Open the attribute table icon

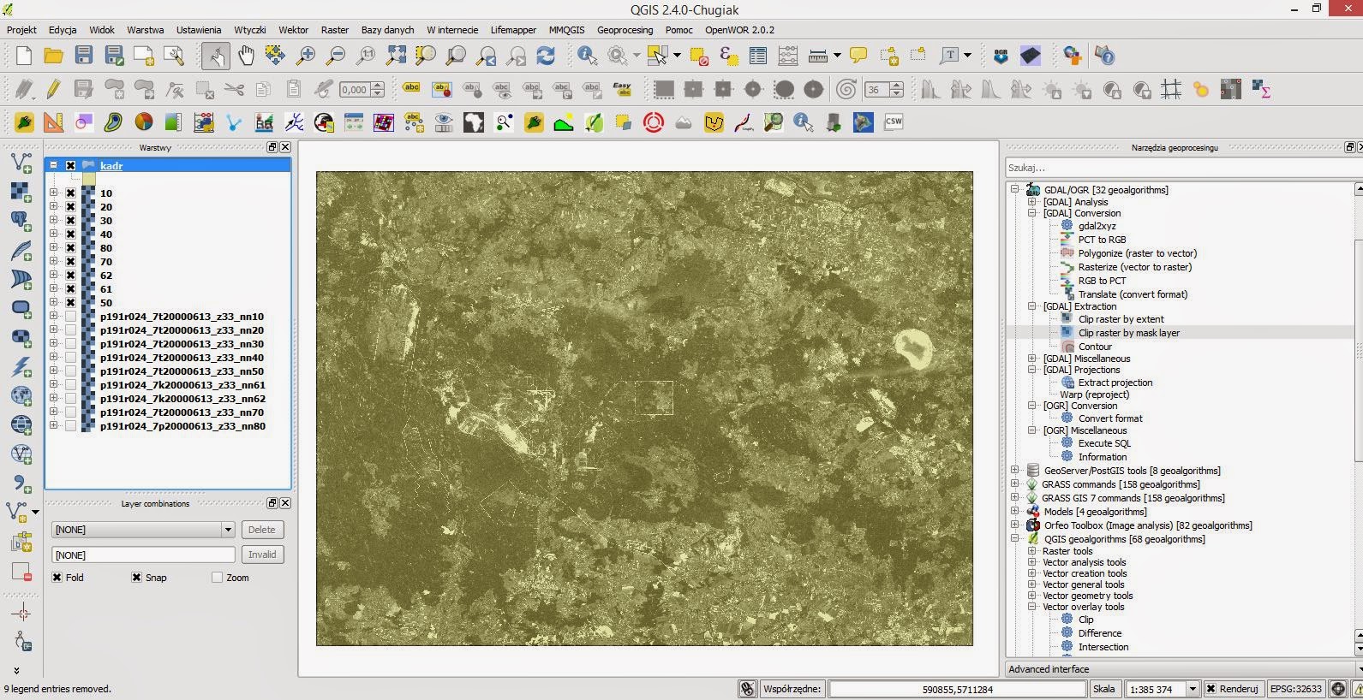[757, 56]
